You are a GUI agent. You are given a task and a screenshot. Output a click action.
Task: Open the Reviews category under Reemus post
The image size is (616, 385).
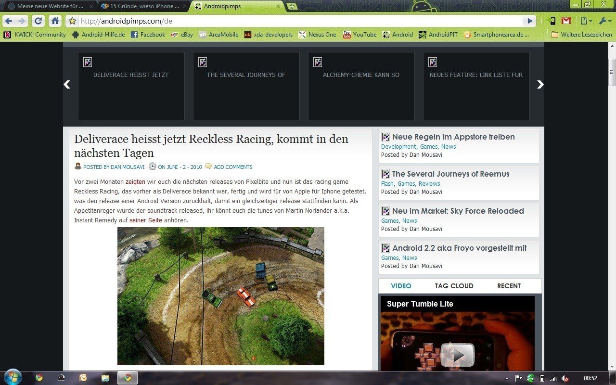click(429, 184)
